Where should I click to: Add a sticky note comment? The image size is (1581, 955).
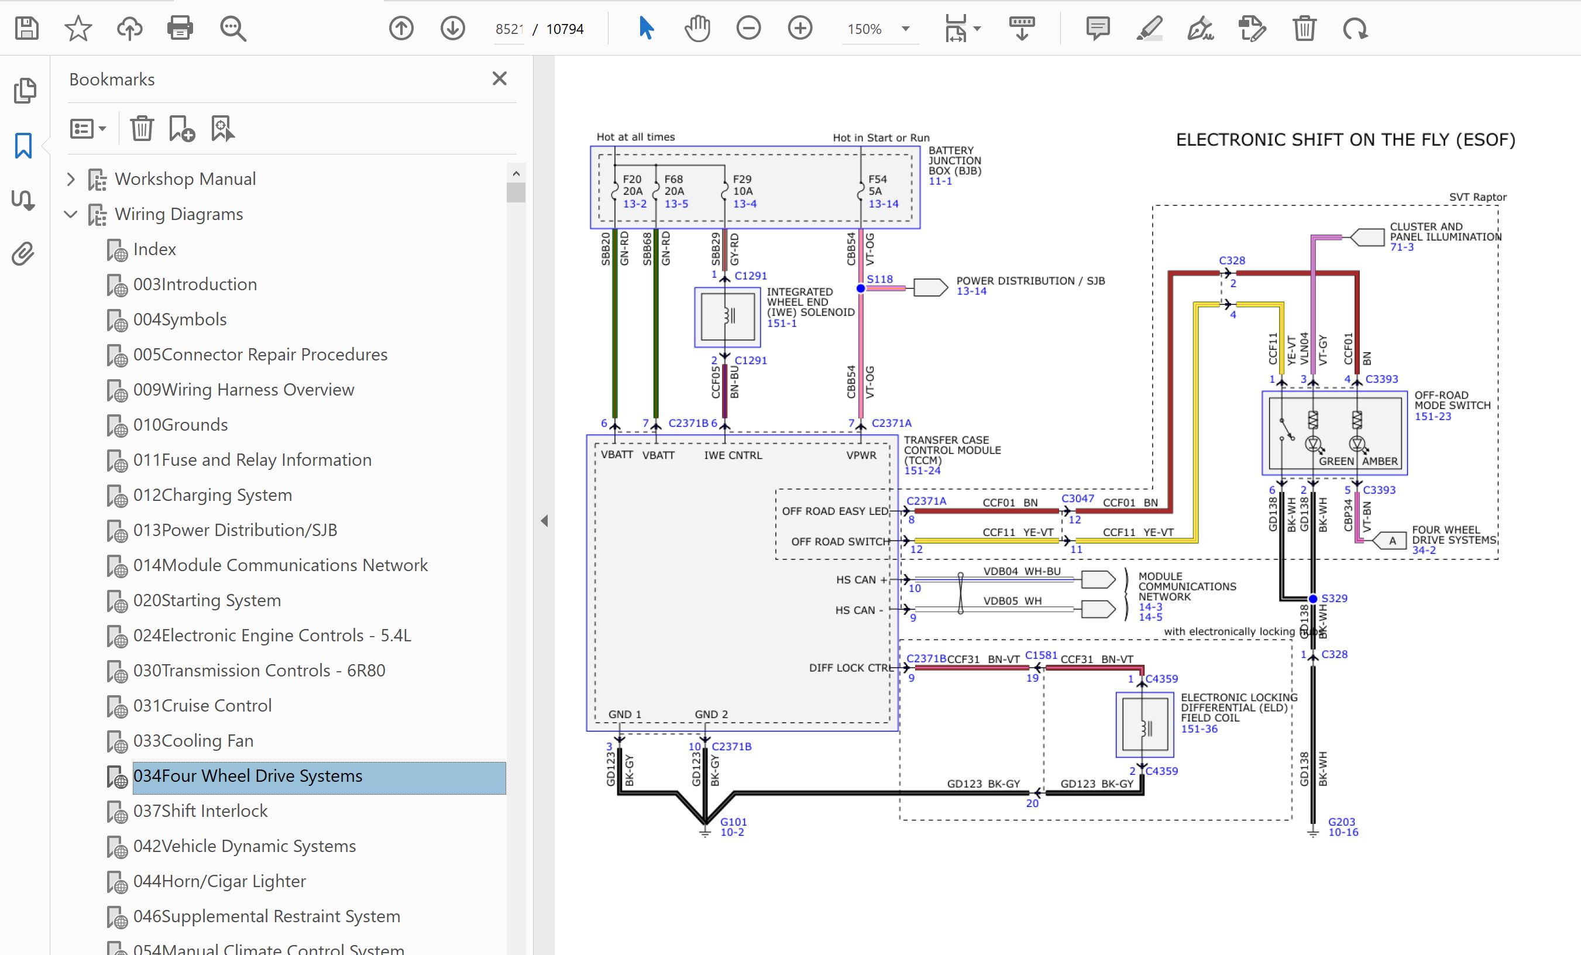pyautogui.click(x=1098, y=28)
